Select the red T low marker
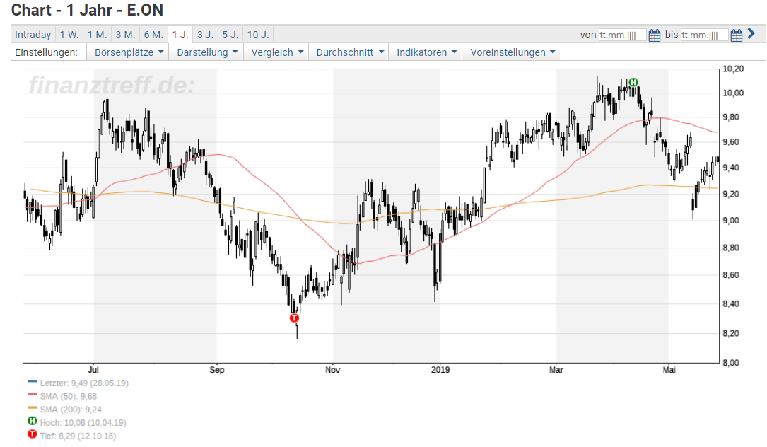The width and height of the screenshot is (767, 447). click(294, 318)
